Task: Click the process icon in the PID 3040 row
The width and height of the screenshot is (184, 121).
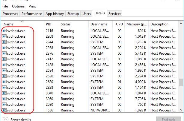Action: coord(4,93)
